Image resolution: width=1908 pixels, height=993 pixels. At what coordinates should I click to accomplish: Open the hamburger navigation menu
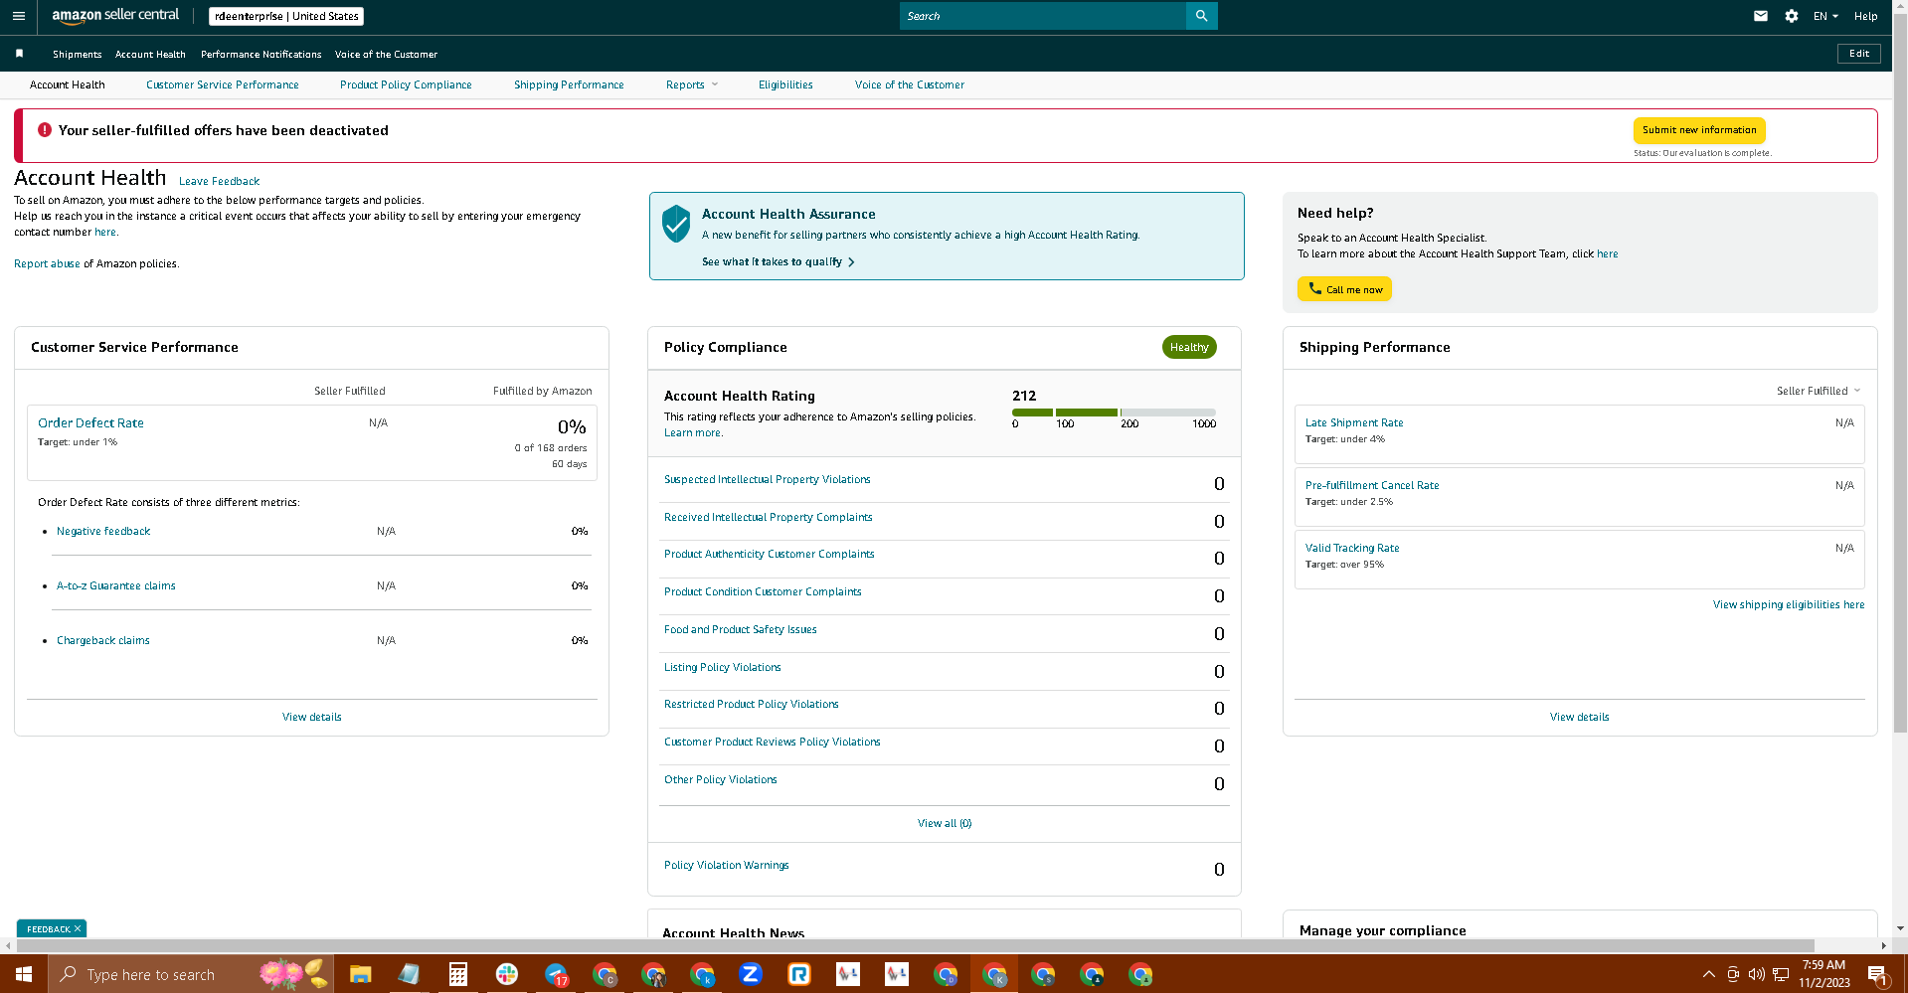[18, 16]
